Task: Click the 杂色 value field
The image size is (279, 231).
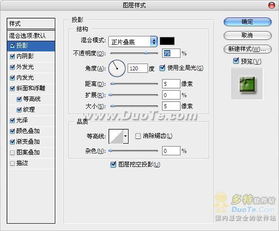Action: point(171,151)
